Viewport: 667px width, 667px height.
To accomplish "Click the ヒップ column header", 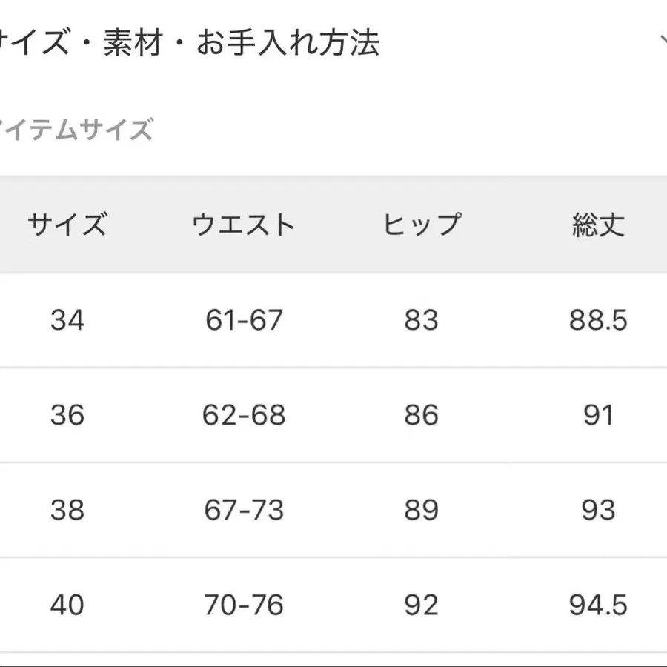I will tap(422, 225).
